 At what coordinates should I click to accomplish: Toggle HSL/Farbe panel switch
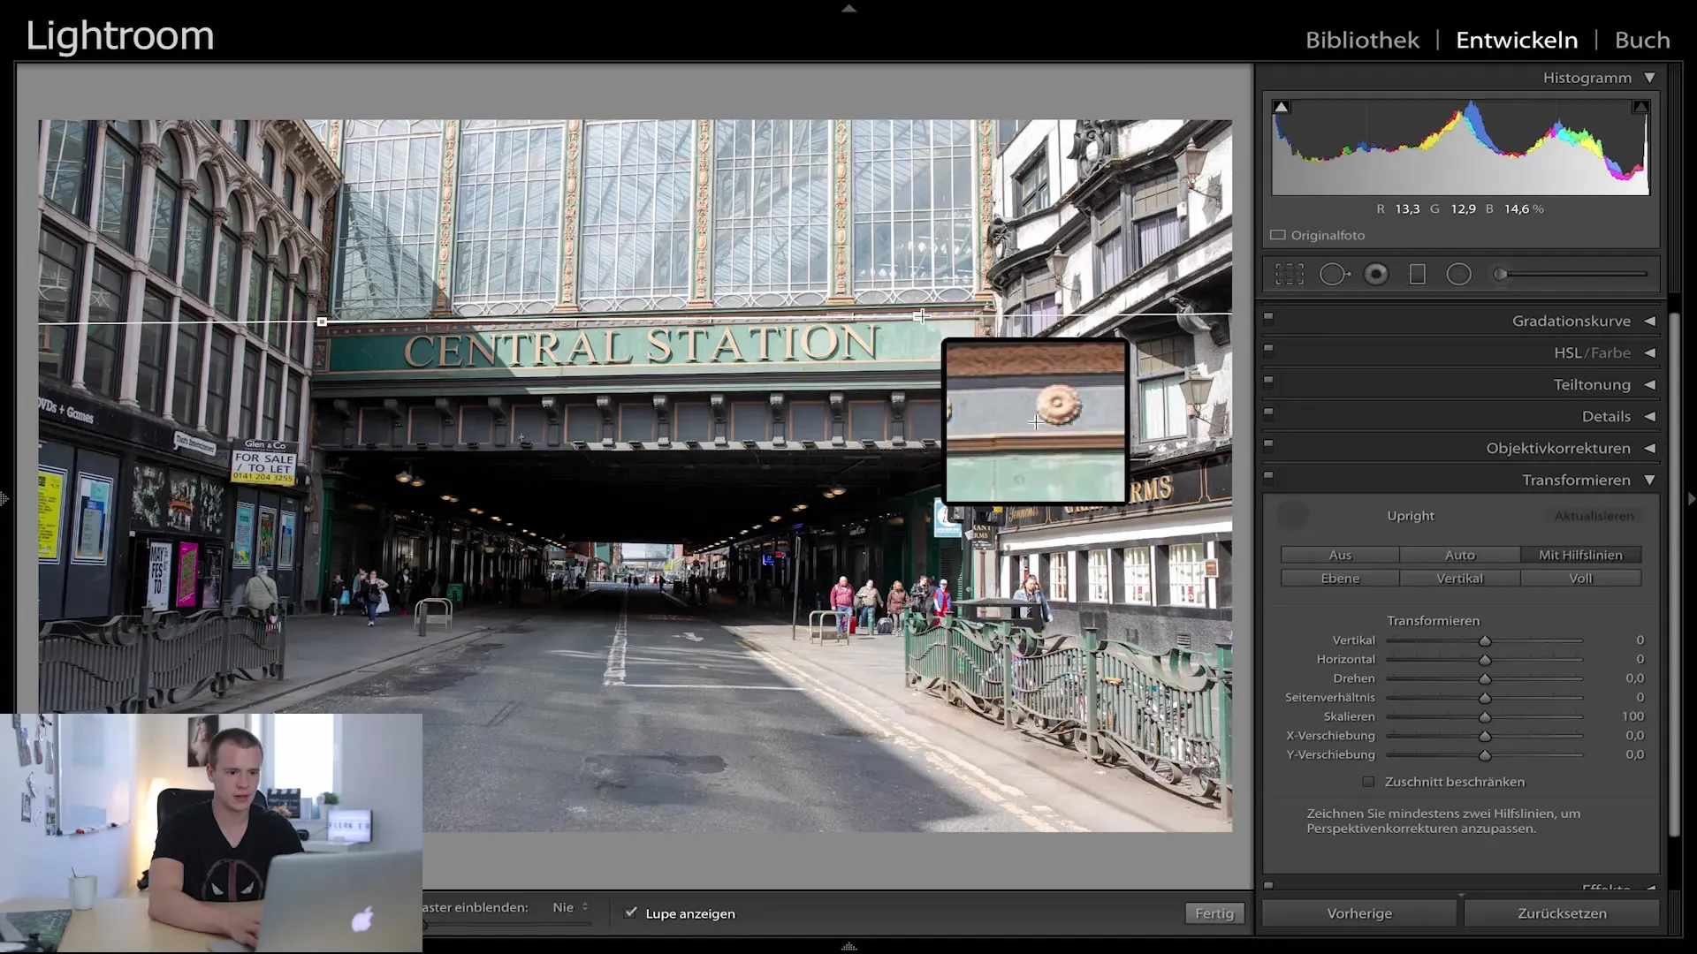coord(1268,349)
